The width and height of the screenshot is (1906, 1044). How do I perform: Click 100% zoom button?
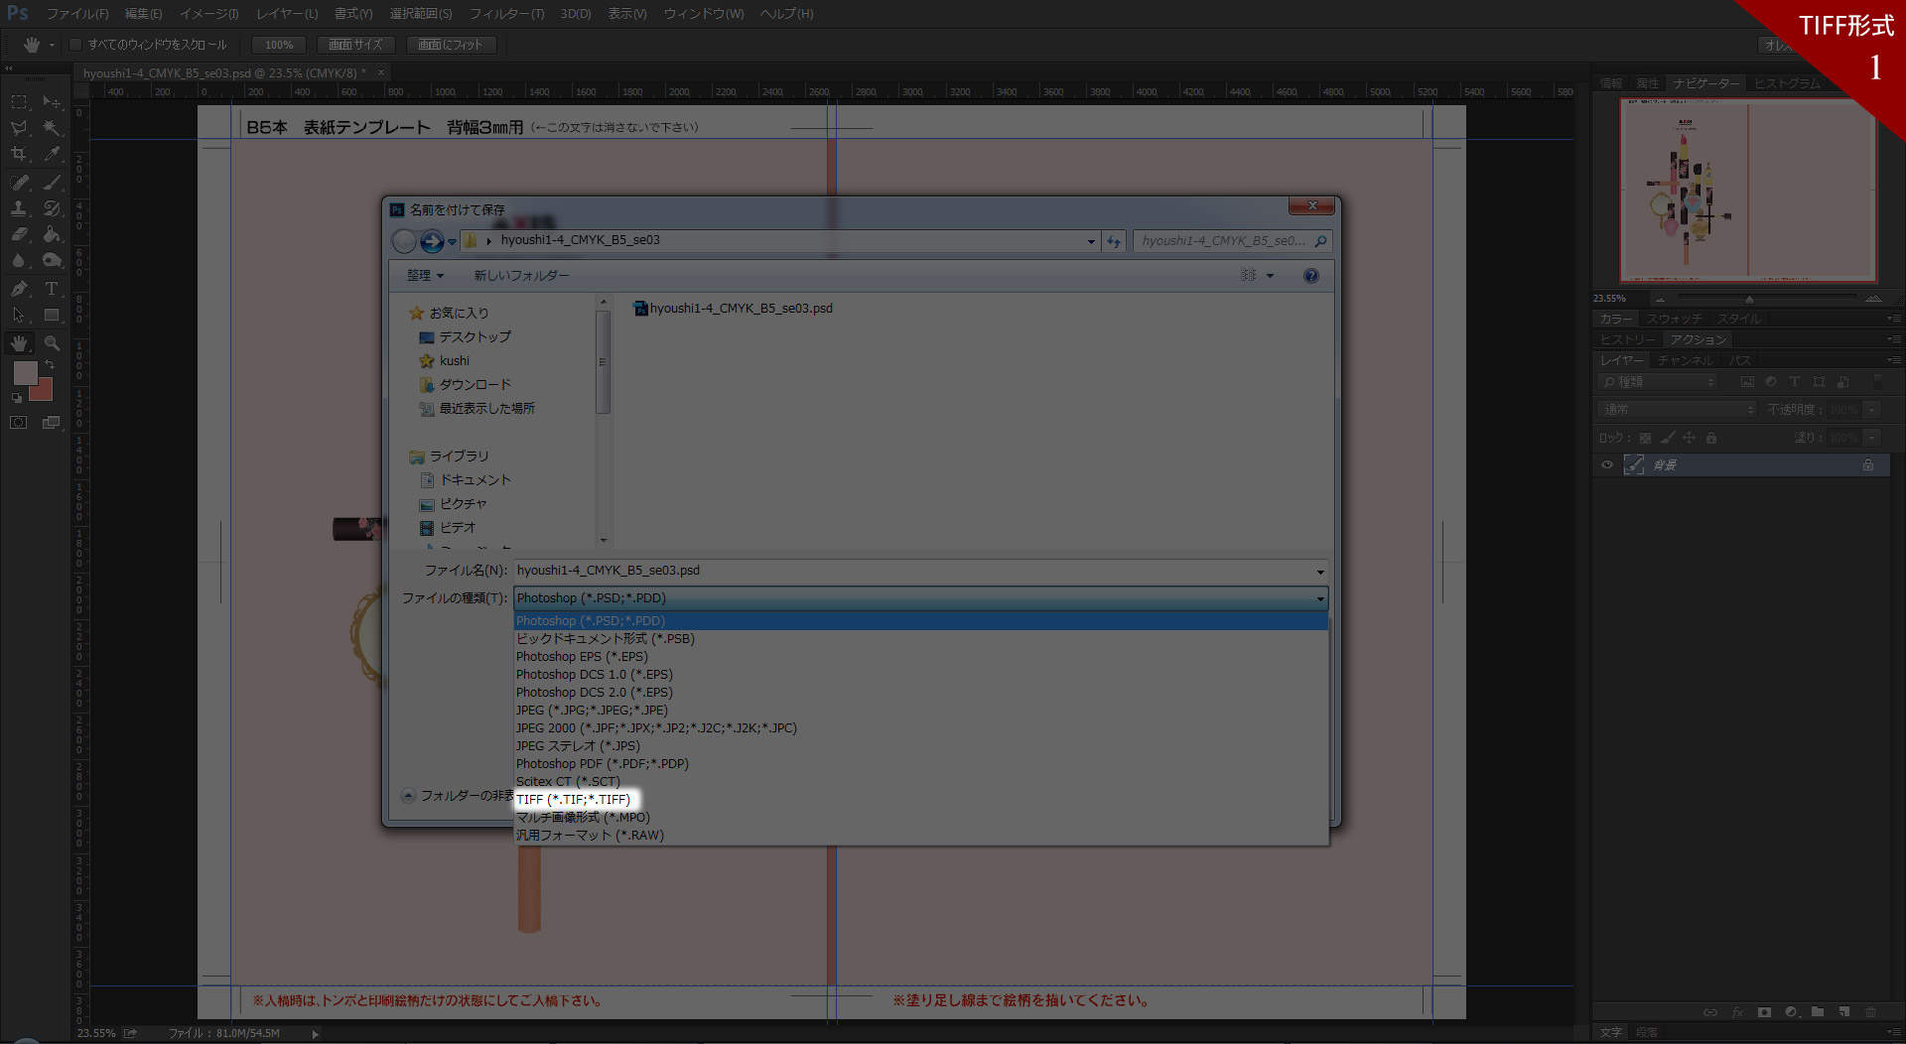point(279,45)
